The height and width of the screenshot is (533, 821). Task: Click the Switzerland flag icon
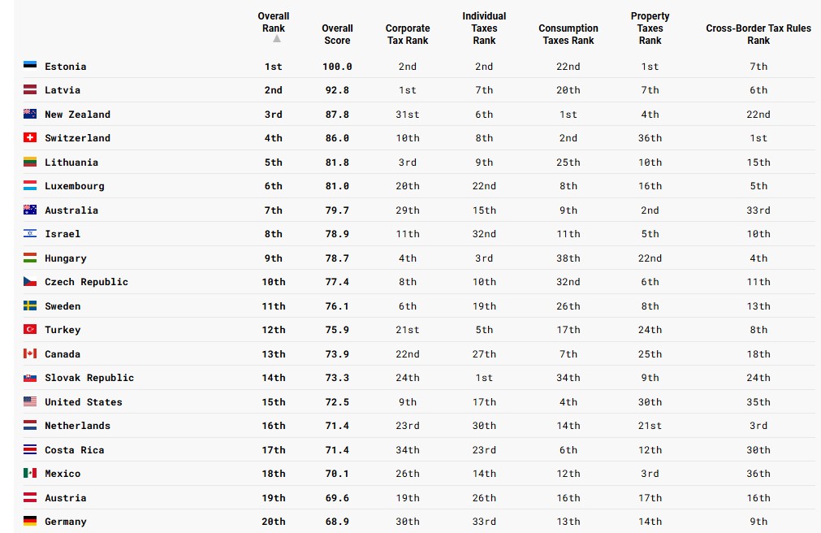pyautogui.click(x=30, y=137)
